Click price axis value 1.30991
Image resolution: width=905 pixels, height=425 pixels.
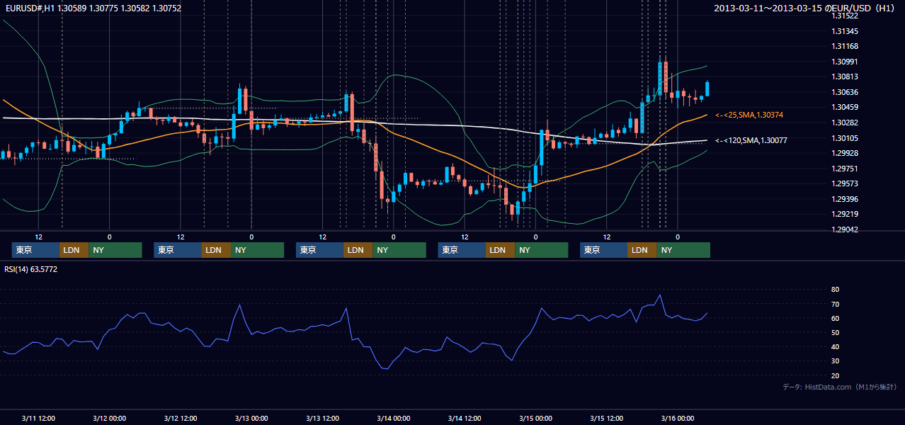point(846,62)
